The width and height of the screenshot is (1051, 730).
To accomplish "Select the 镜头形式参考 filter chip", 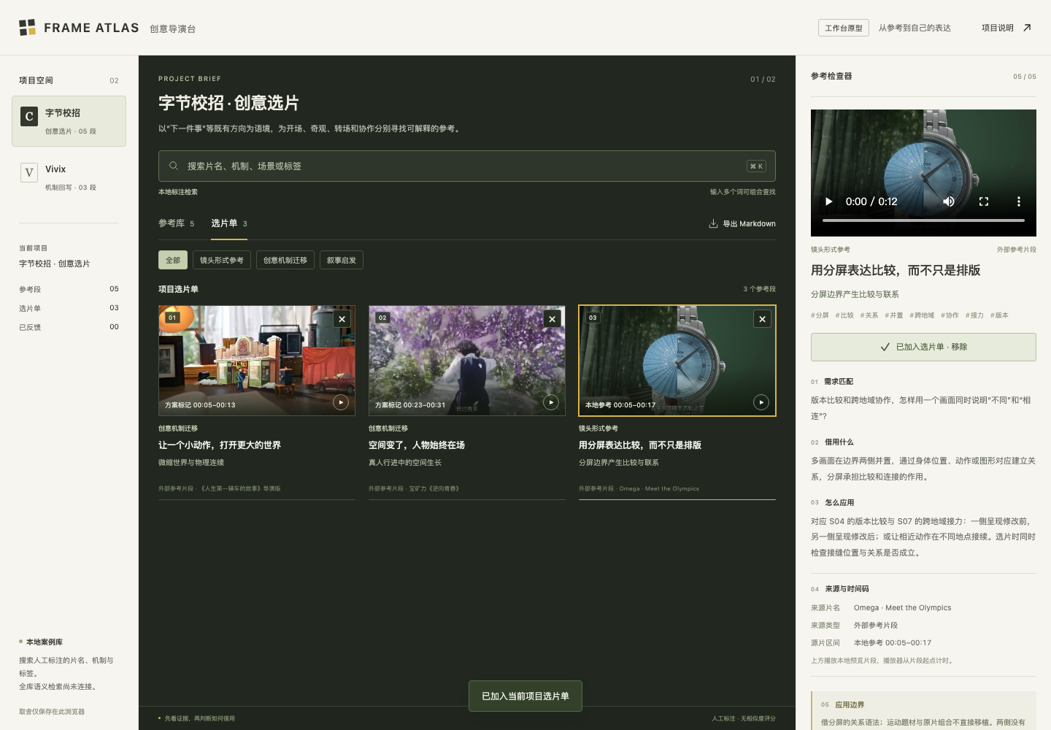I will (222, 260).
